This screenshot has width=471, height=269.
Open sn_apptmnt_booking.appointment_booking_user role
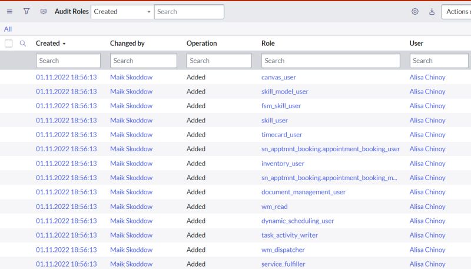coord(330,149)
